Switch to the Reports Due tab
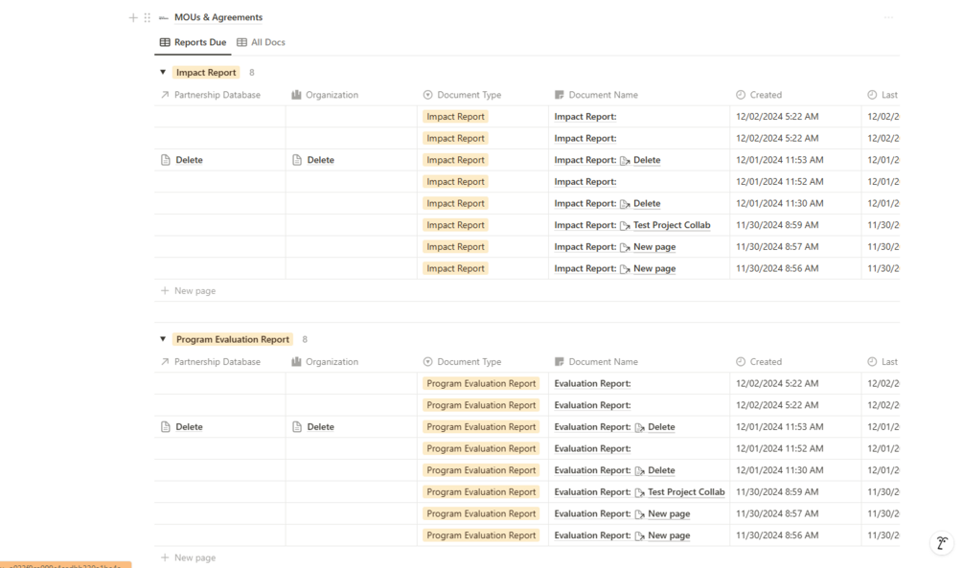 coord(193,42)
